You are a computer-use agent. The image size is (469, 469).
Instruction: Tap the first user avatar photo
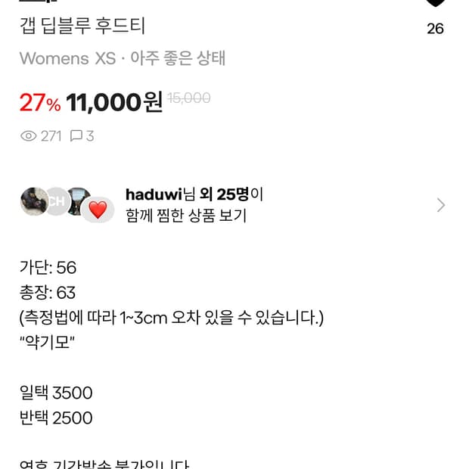(x=33, y=201)
